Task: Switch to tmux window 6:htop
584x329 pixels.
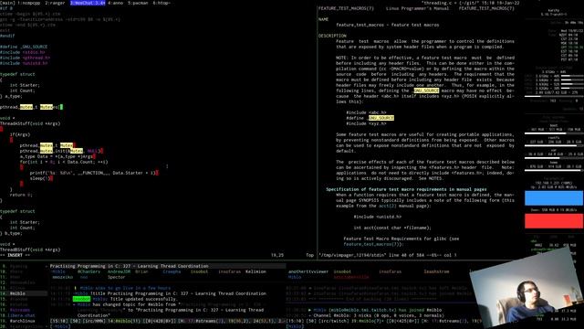Action: click(x=162, y=3)
